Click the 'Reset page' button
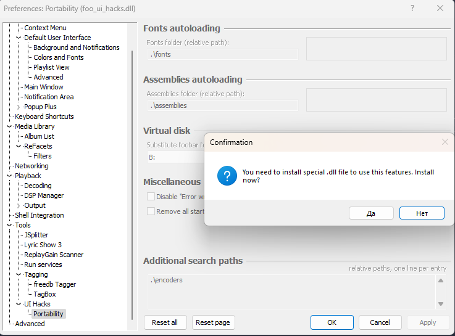 tap(213, 322)
